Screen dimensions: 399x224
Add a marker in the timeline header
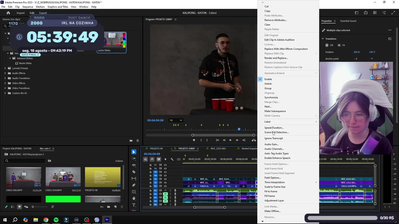(165, 159)
